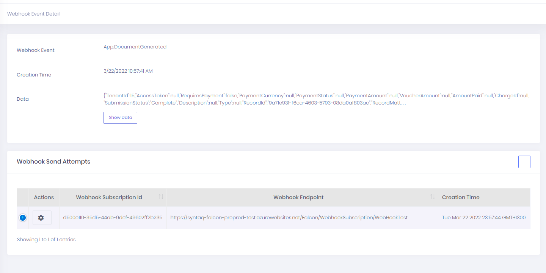Click the square action button above the table
This screenshot has height=273, width=546.
(524, 162)
